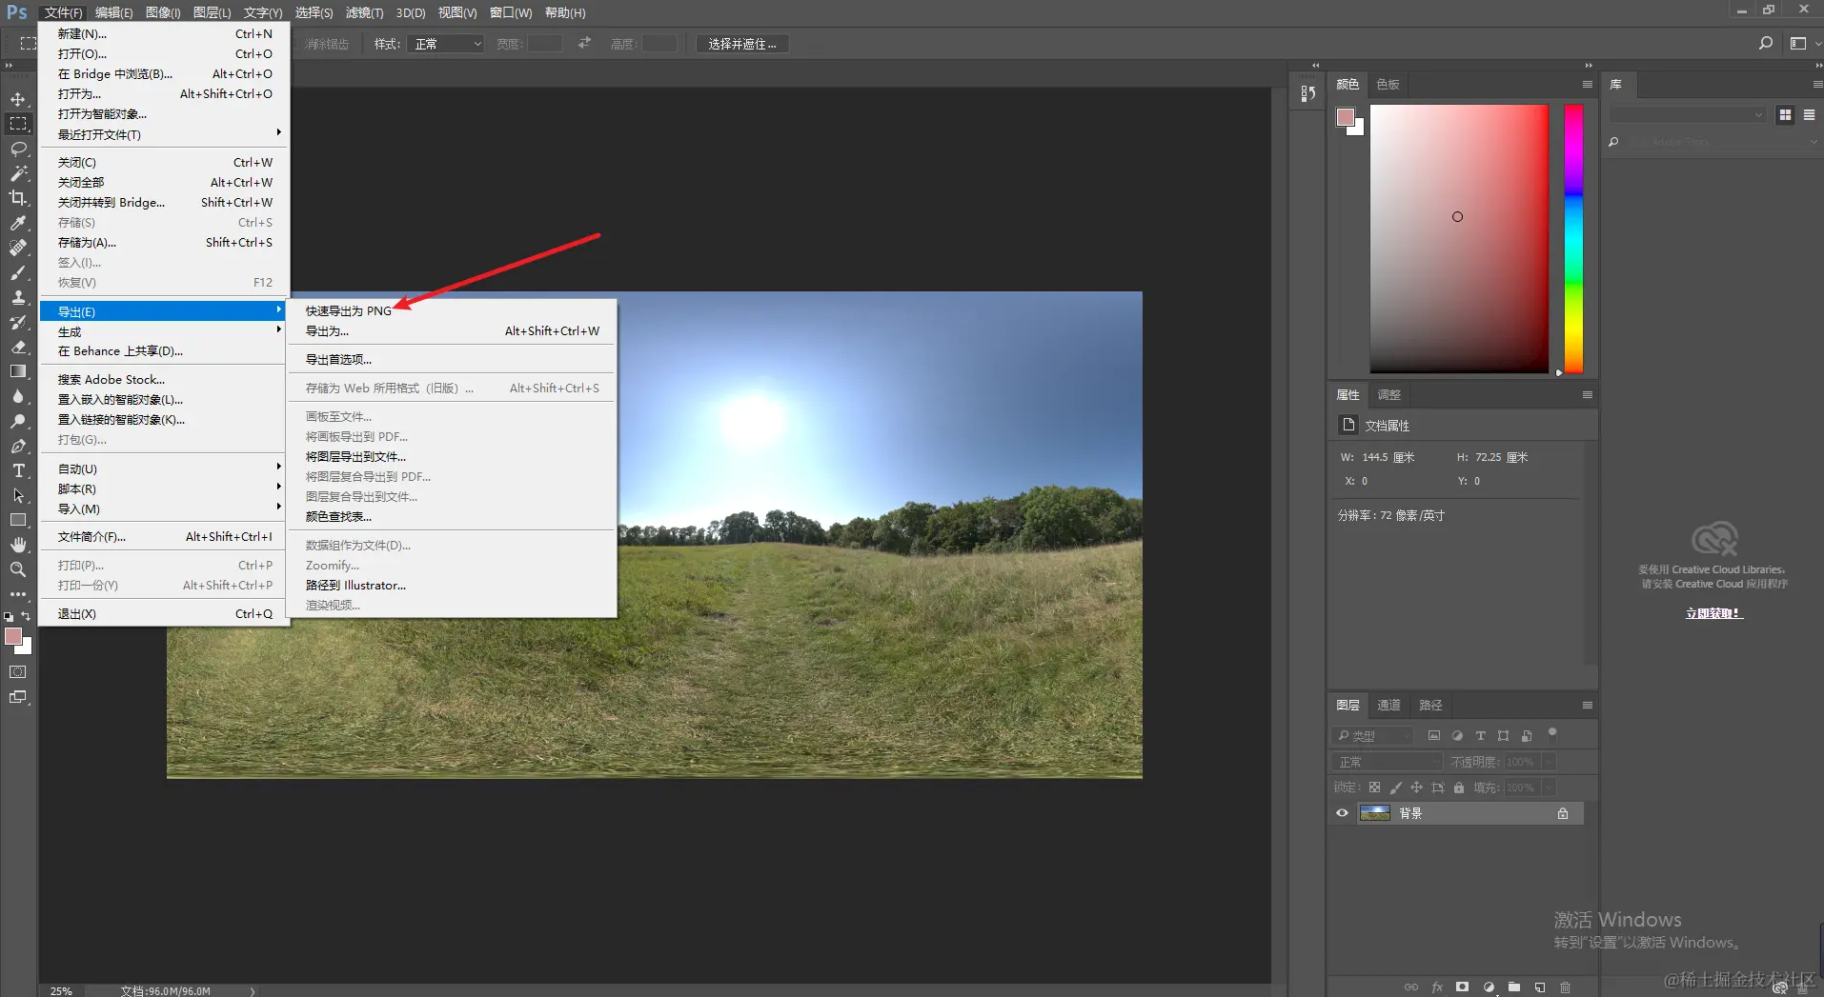Toggle the layer filter switch in Layers panel
This screenshot has width=1824, height=997.
pyautogui.click(x=1551, y=733)
